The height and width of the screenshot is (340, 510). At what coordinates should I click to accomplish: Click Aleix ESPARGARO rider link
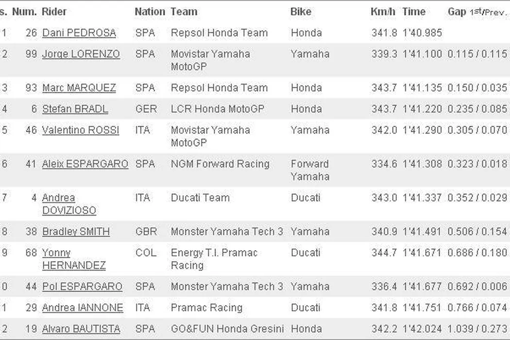85,164
